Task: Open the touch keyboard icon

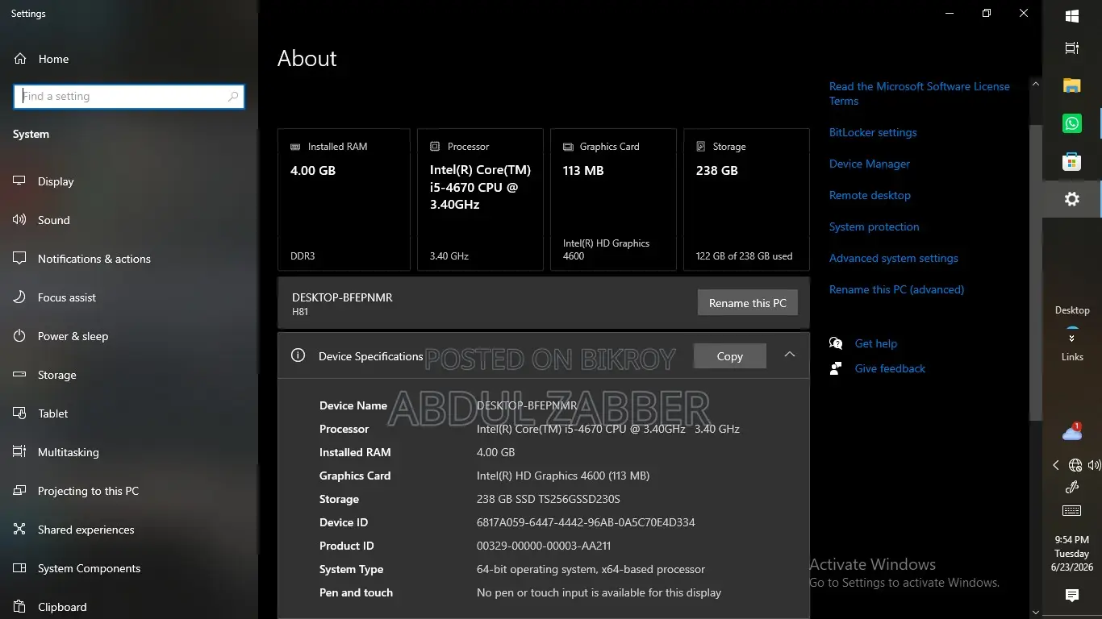Action: tap(1072, 510)
